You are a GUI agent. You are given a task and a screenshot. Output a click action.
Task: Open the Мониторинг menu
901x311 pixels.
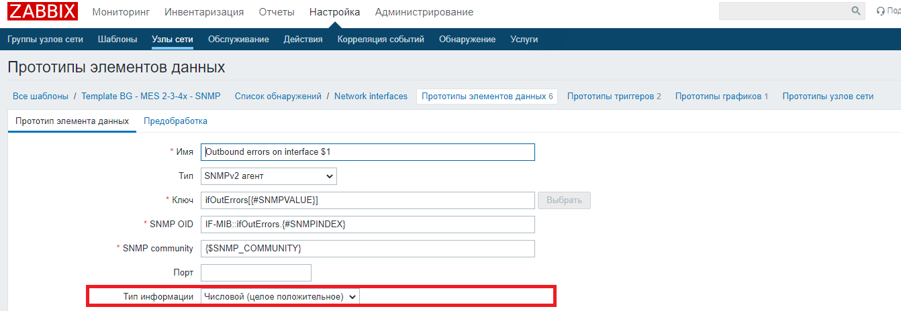[x=121, y=12]
